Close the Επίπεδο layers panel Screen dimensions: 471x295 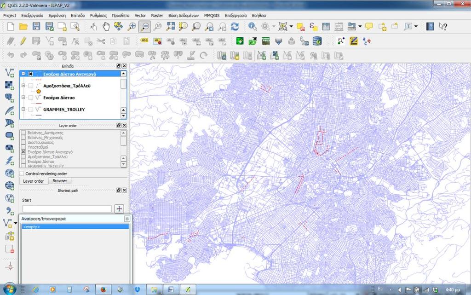(124, 66)
